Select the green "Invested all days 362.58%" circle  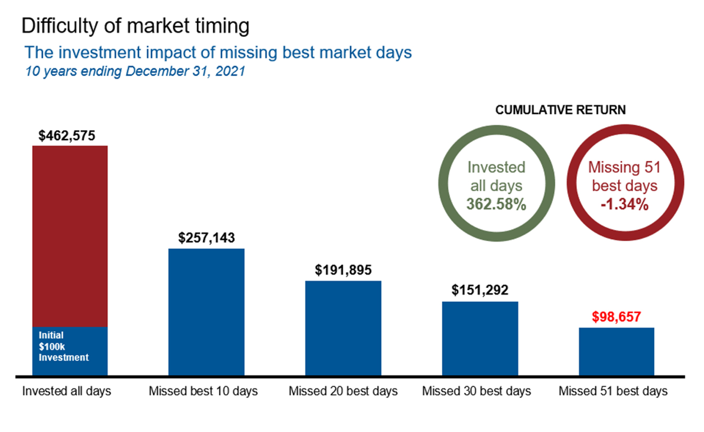tap(495, 186)
